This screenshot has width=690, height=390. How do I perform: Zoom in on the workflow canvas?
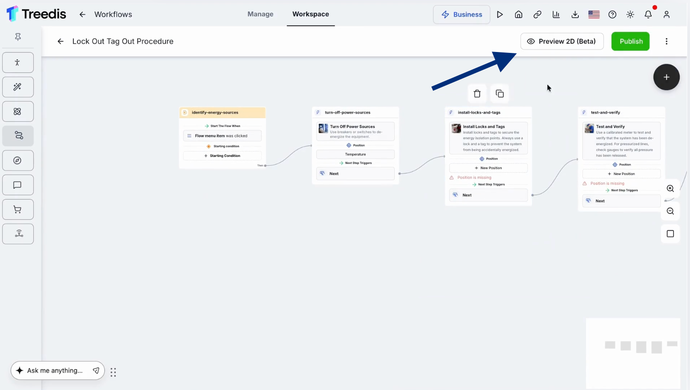tap(670, 188)
